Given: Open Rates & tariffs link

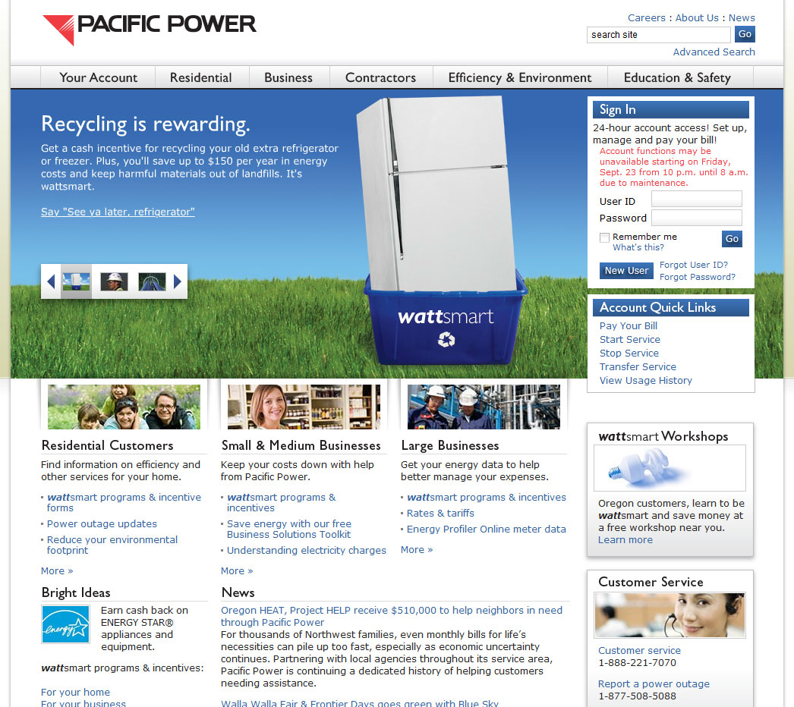Looking at the screenshot, I should click(x=440, y=513).
